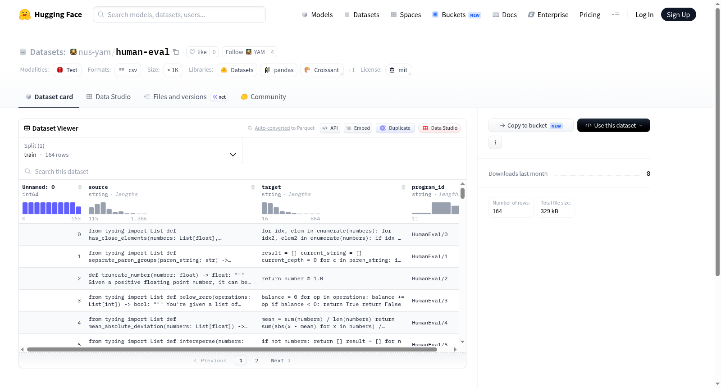
Task: Switch to the Dataset card tab
Action: point(49,97)
